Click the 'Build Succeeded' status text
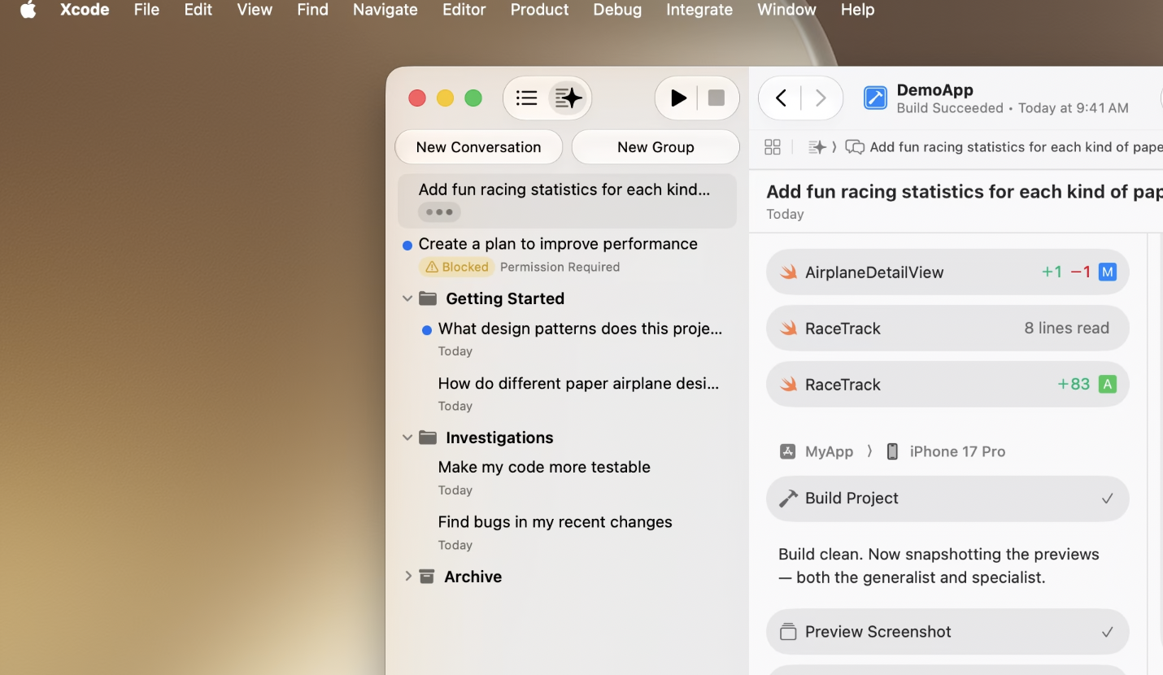Screen dimensions: 1163x675 950,108
